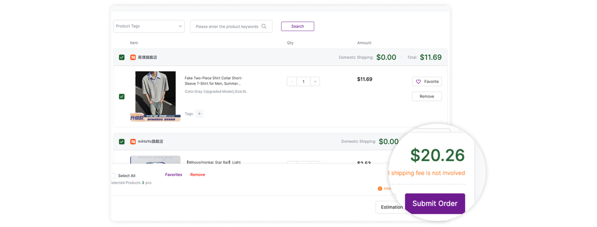Click the purple Search button
597x227 pixels.
[x=298, y=26]
